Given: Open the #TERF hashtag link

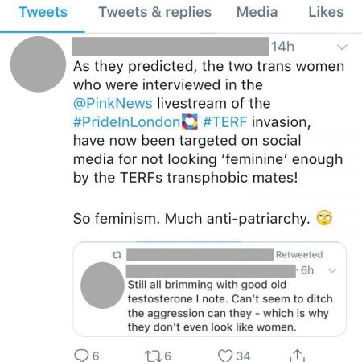Looking at the screenshot, I should (x=224, y=122).
